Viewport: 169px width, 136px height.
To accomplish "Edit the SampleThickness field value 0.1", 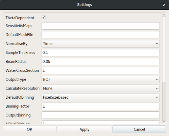I will [101, 53].
